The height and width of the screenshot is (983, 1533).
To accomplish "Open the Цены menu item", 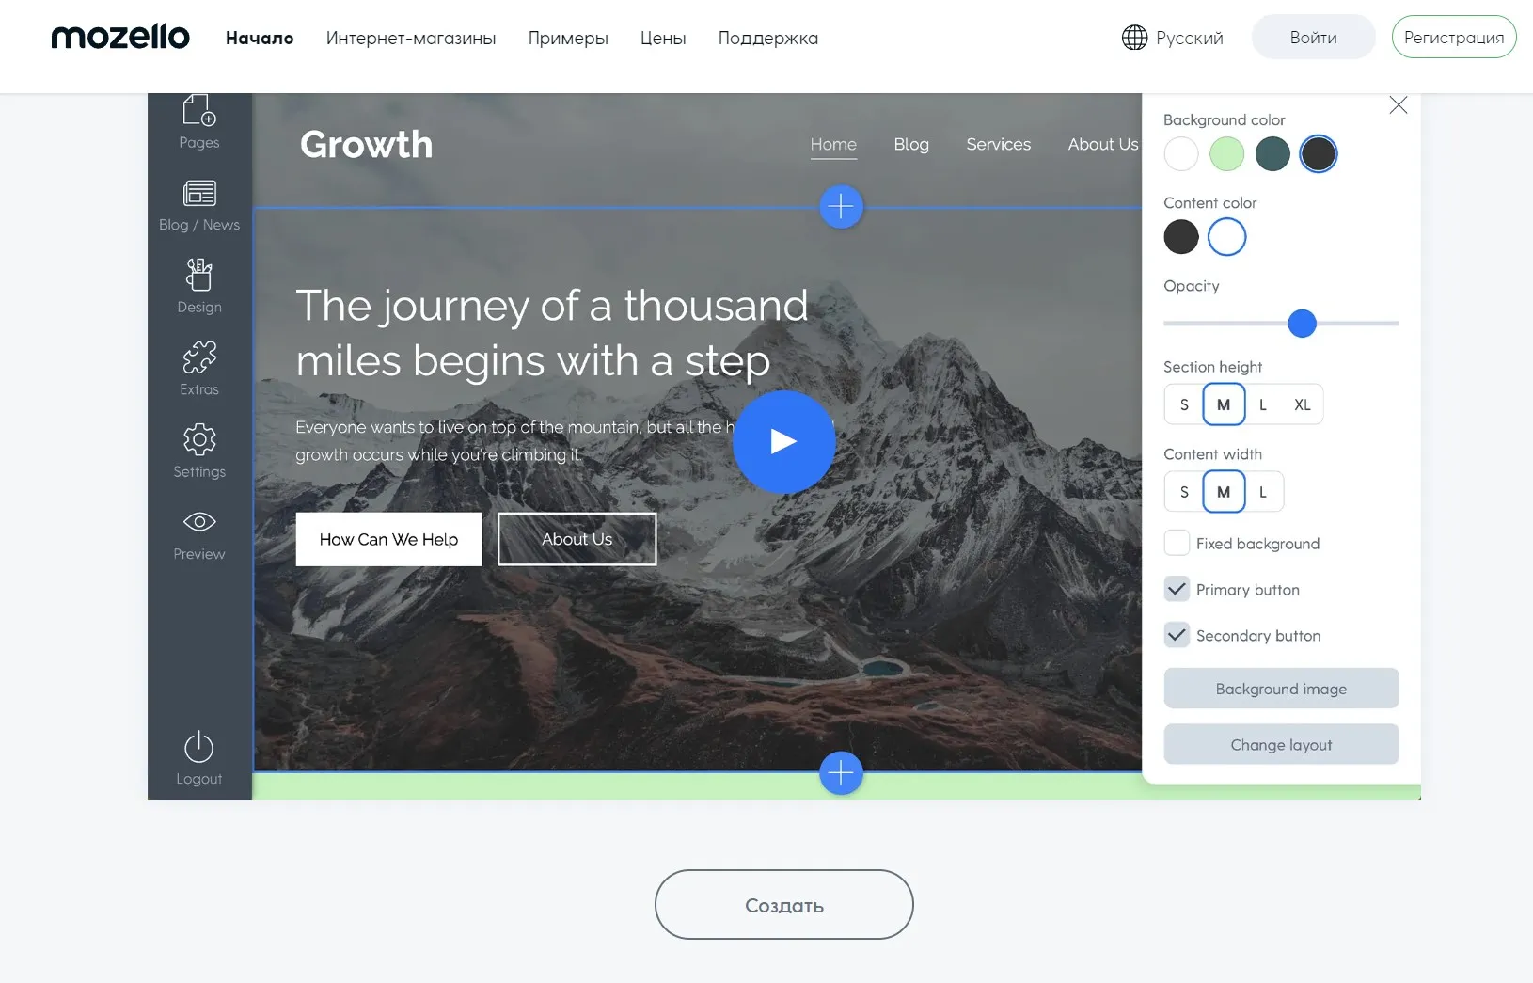I will click(663, 39).
